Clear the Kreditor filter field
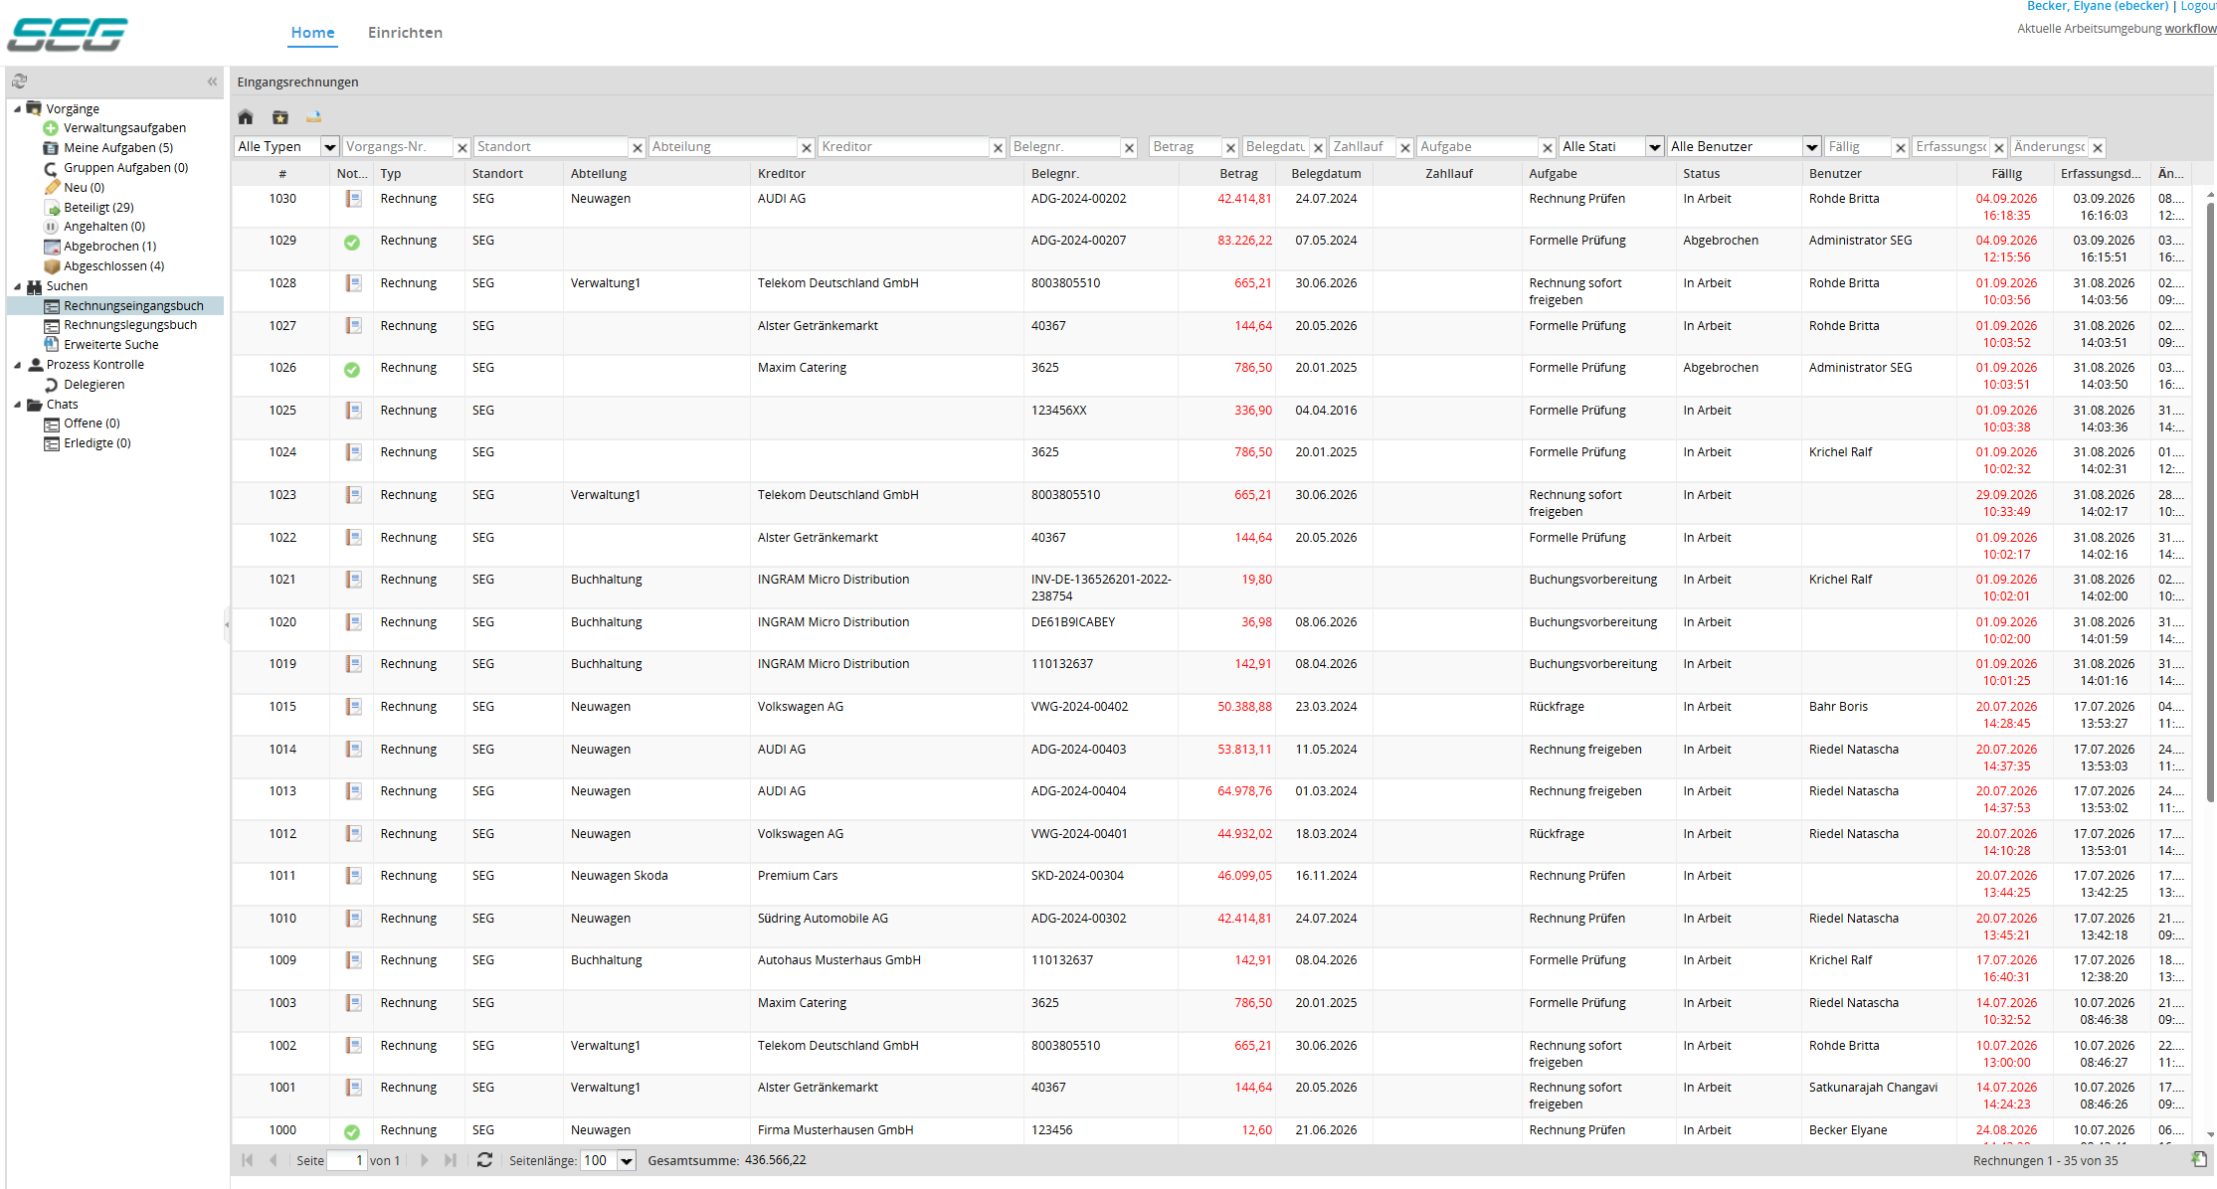This screenshot has height=1189, width=2217. point(998,148)
